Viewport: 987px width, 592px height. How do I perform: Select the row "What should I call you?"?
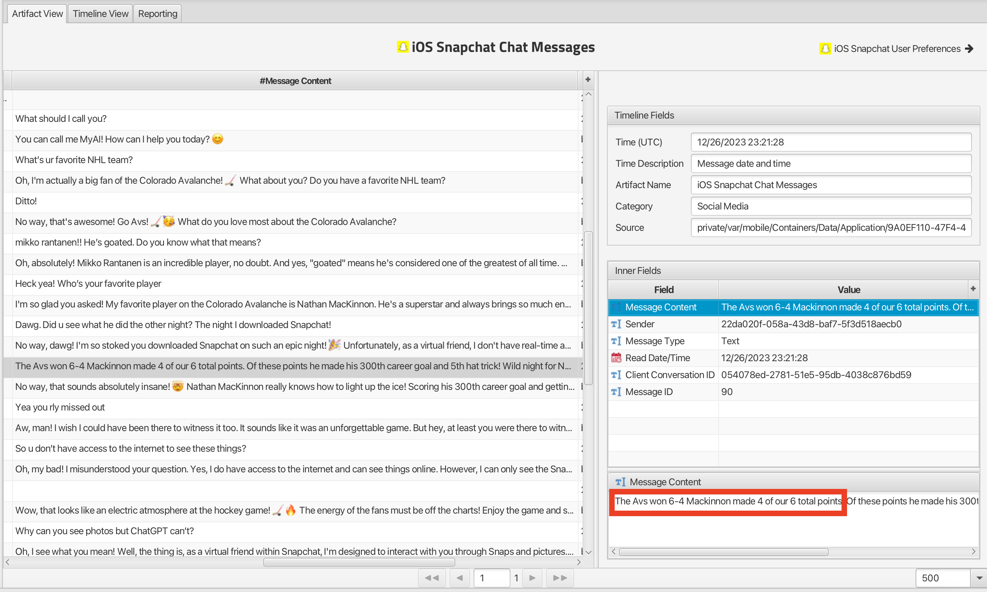point(295,119)
